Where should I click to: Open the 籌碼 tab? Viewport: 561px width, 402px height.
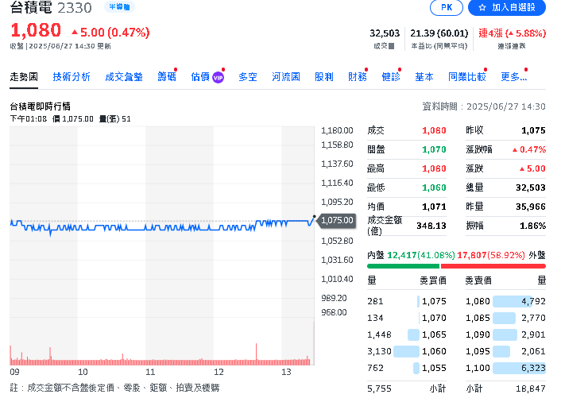point(167,77)
